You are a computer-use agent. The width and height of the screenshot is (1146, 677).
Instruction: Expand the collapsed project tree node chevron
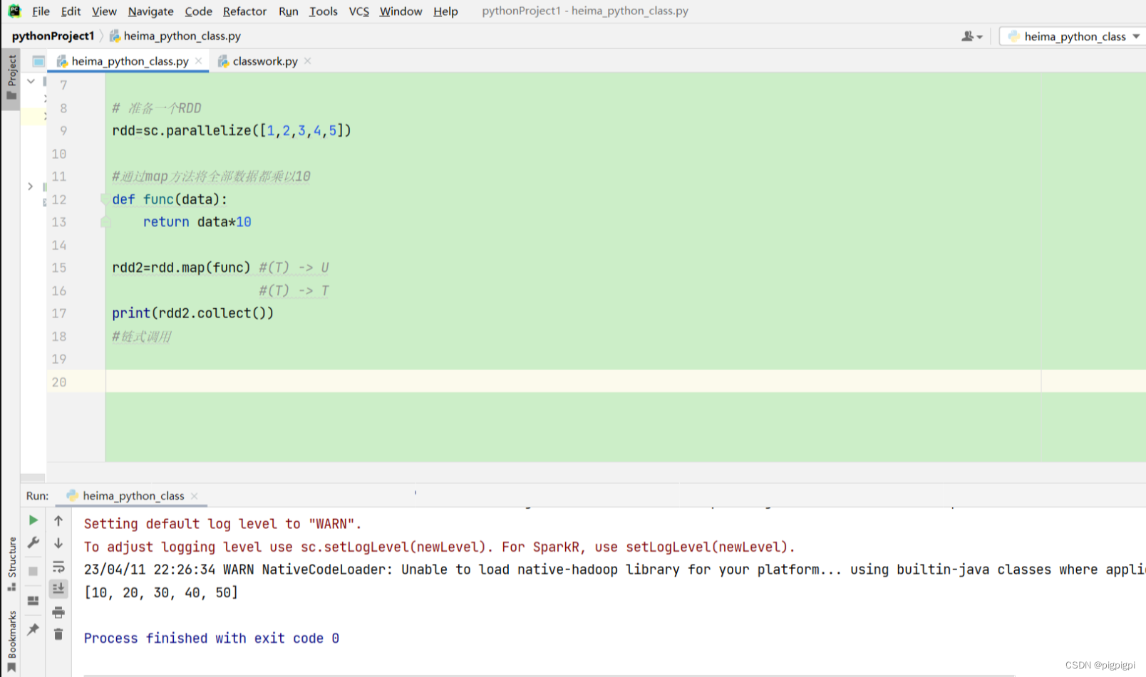pos(30,187)
